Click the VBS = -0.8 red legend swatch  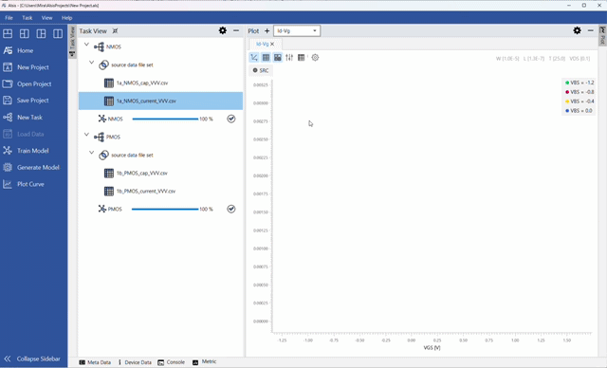coord(567,92)
